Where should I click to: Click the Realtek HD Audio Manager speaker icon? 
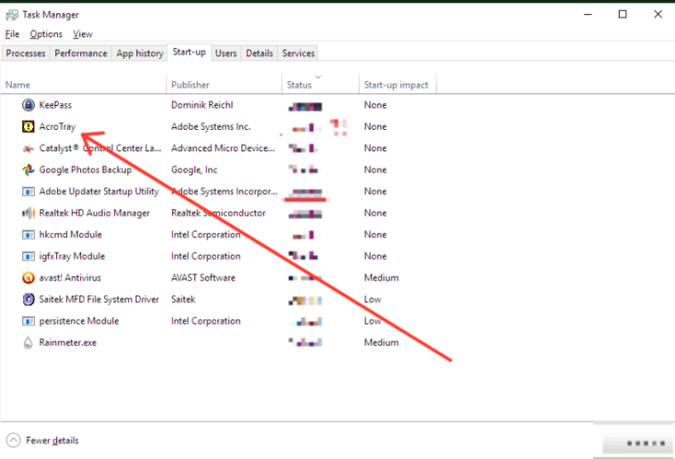click(28, 213)
